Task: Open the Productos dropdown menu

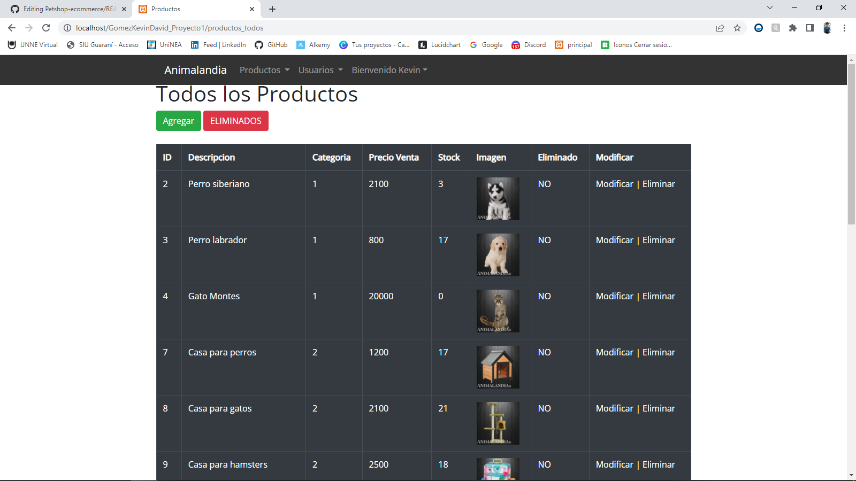Action: coord(264,70)
